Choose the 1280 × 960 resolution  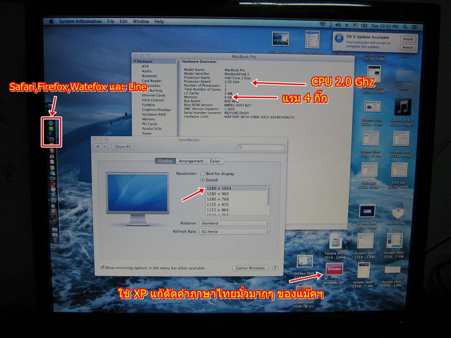pyautogui.click(x=236, y=194)
